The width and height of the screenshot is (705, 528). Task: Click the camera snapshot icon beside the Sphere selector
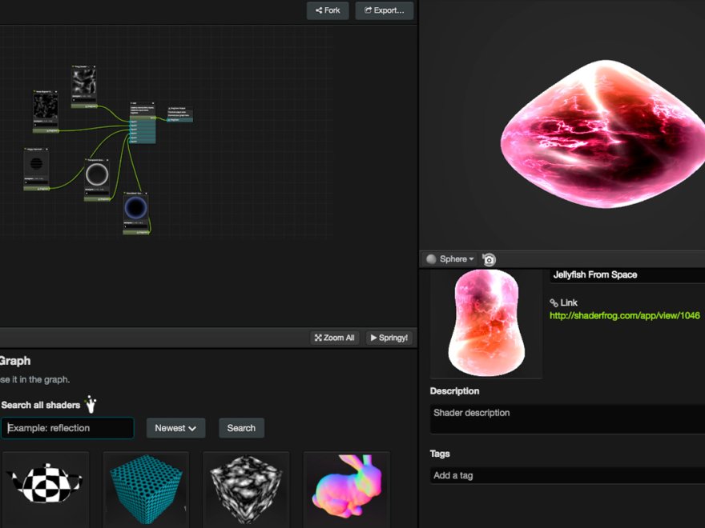488,258
